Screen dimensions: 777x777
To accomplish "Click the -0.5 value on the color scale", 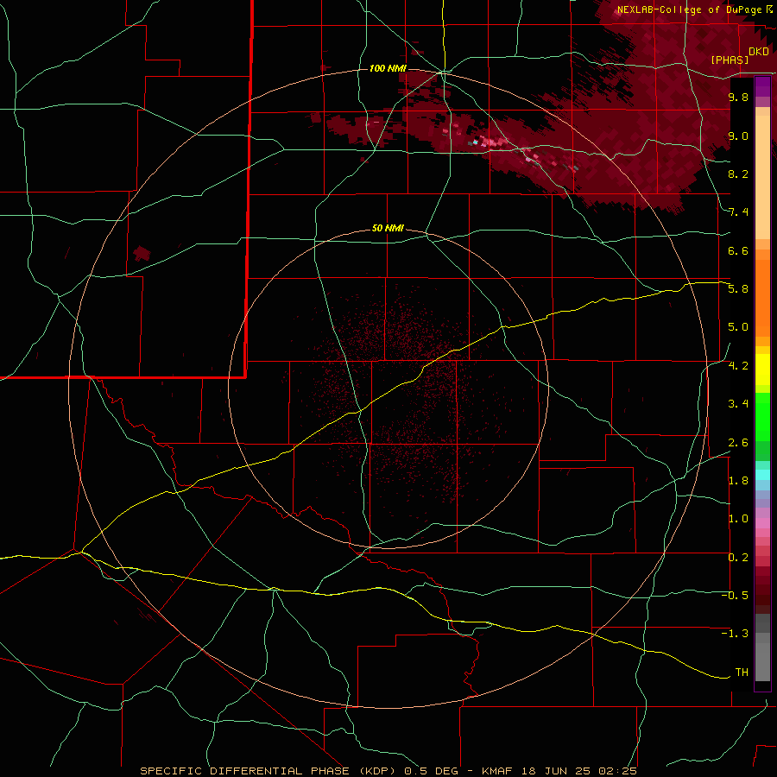I will coord(735,596).
